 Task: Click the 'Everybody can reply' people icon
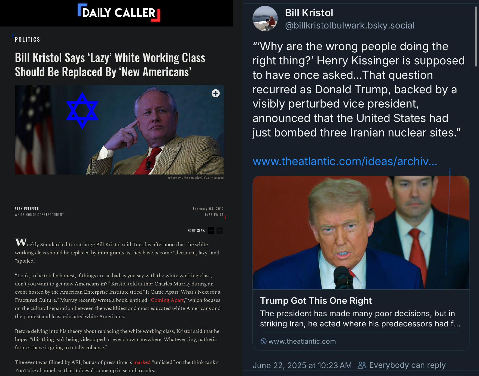click(x=362, y=365)
